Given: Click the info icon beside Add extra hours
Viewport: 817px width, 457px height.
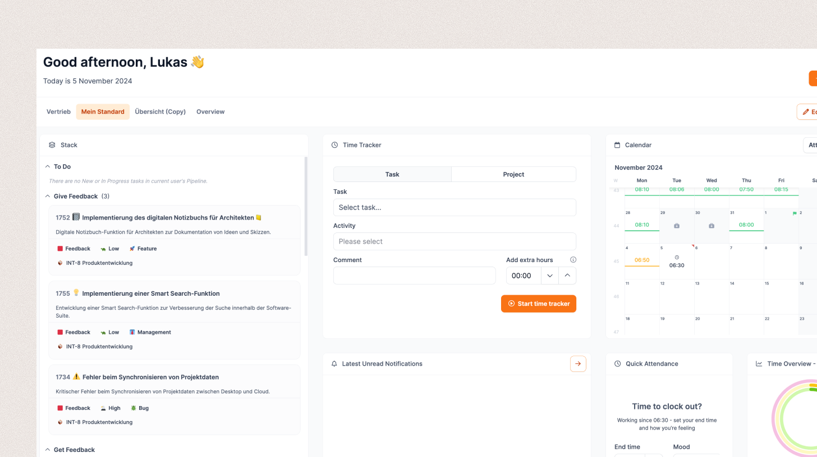Looking at the screenshot, I should 573,260.
